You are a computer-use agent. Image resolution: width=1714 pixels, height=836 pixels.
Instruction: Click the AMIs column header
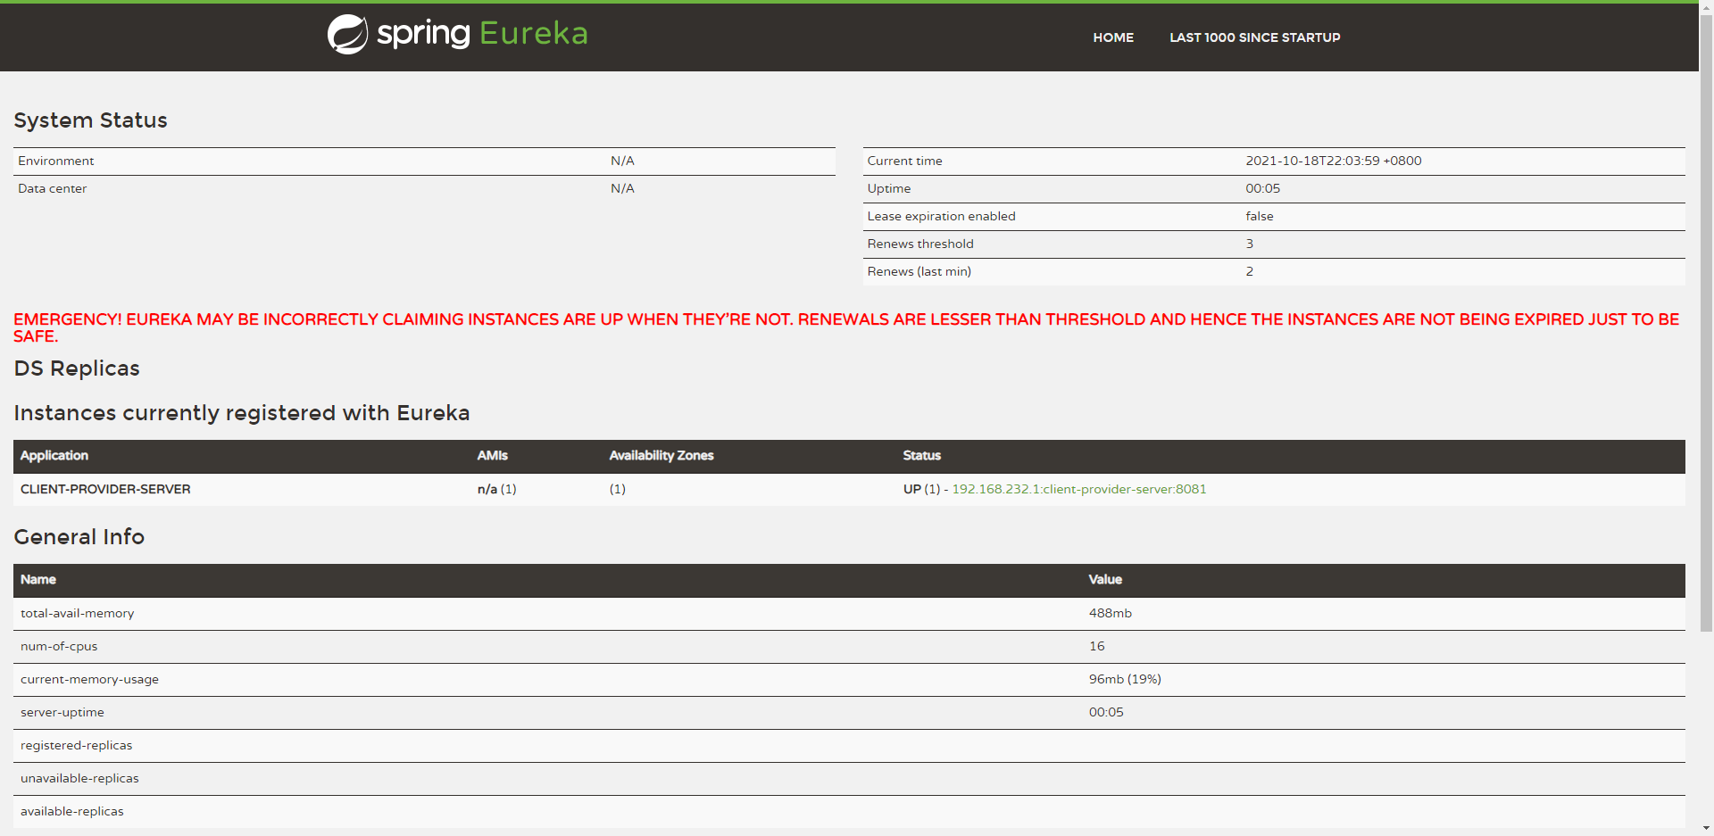click(492, 455)
